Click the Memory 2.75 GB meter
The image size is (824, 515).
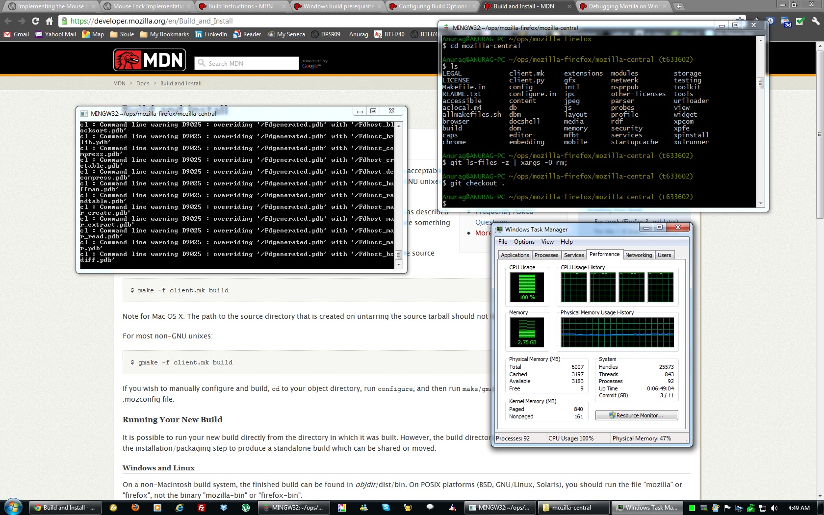tap(527, 332)
